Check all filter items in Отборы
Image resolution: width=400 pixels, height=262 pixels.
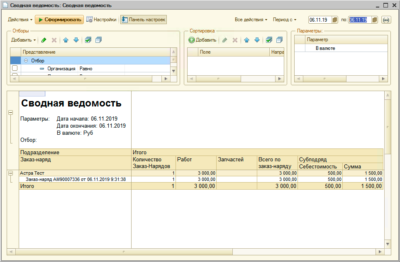point(88,40)
